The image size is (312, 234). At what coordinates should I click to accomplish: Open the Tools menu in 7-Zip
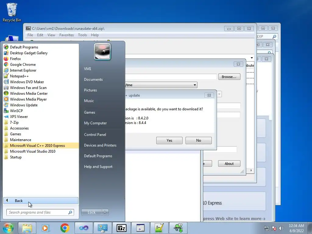pyautogui.click(x=82, y=35)
